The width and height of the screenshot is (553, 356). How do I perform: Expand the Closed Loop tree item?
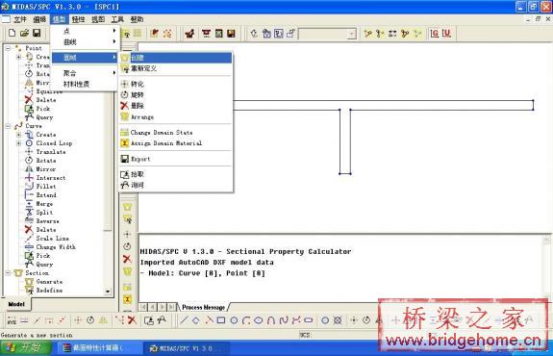[18, 143]
